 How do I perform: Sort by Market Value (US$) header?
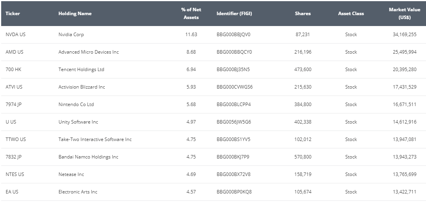405,13
